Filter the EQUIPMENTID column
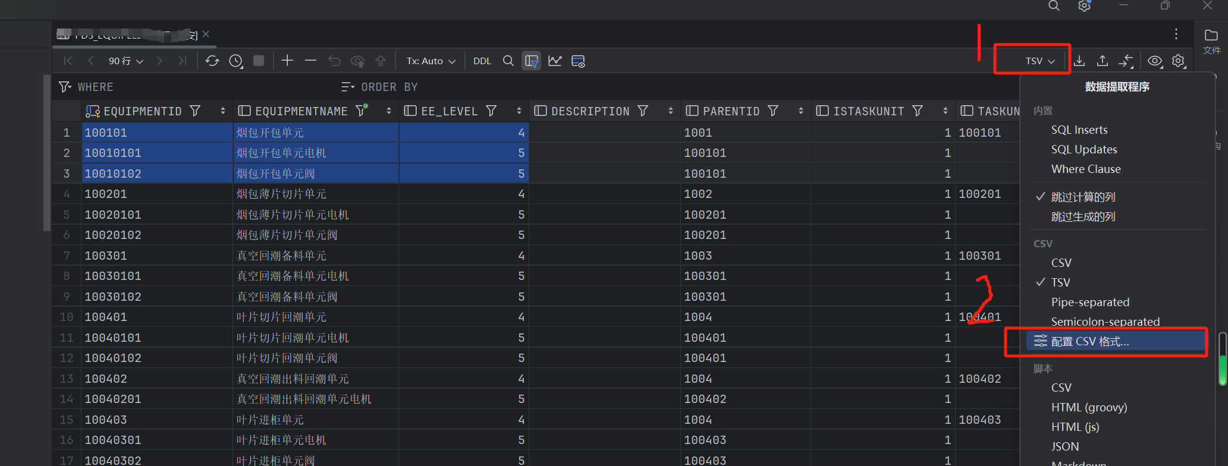Screen dimensions: 1228x466 (195, 111)
